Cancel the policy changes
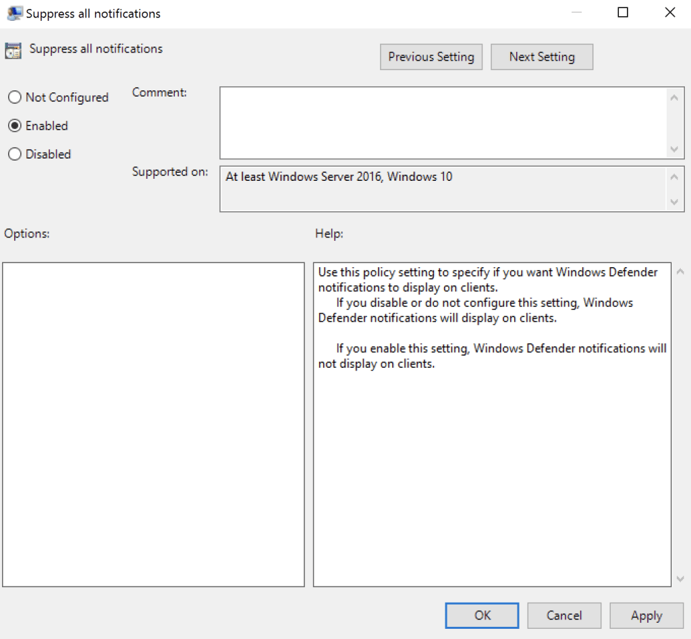The image size is (691, 639). [564, 615]
